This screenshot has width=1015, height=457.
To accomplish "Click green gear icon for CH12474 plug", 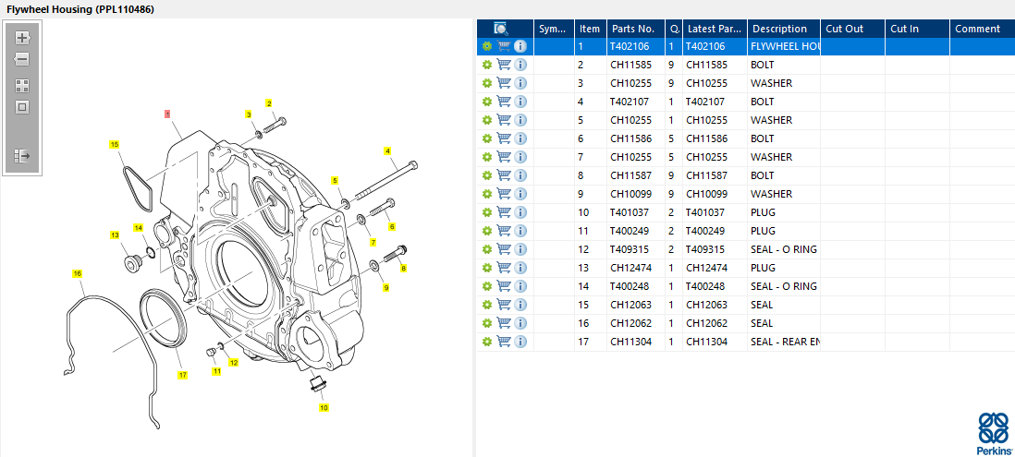I will [486, 268].
